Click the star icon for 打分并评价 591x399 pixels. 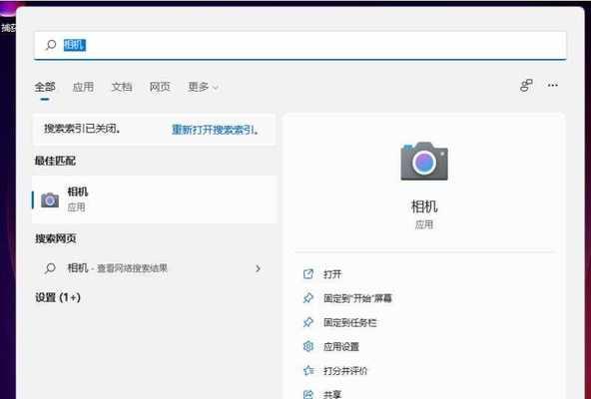308,370
